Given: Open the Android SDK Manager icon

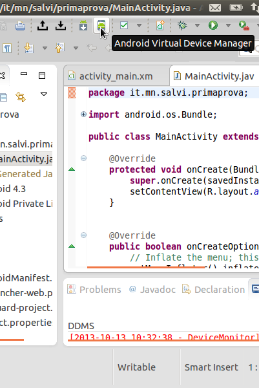Looking at the screenshot, I should click(x=83, y=25).
